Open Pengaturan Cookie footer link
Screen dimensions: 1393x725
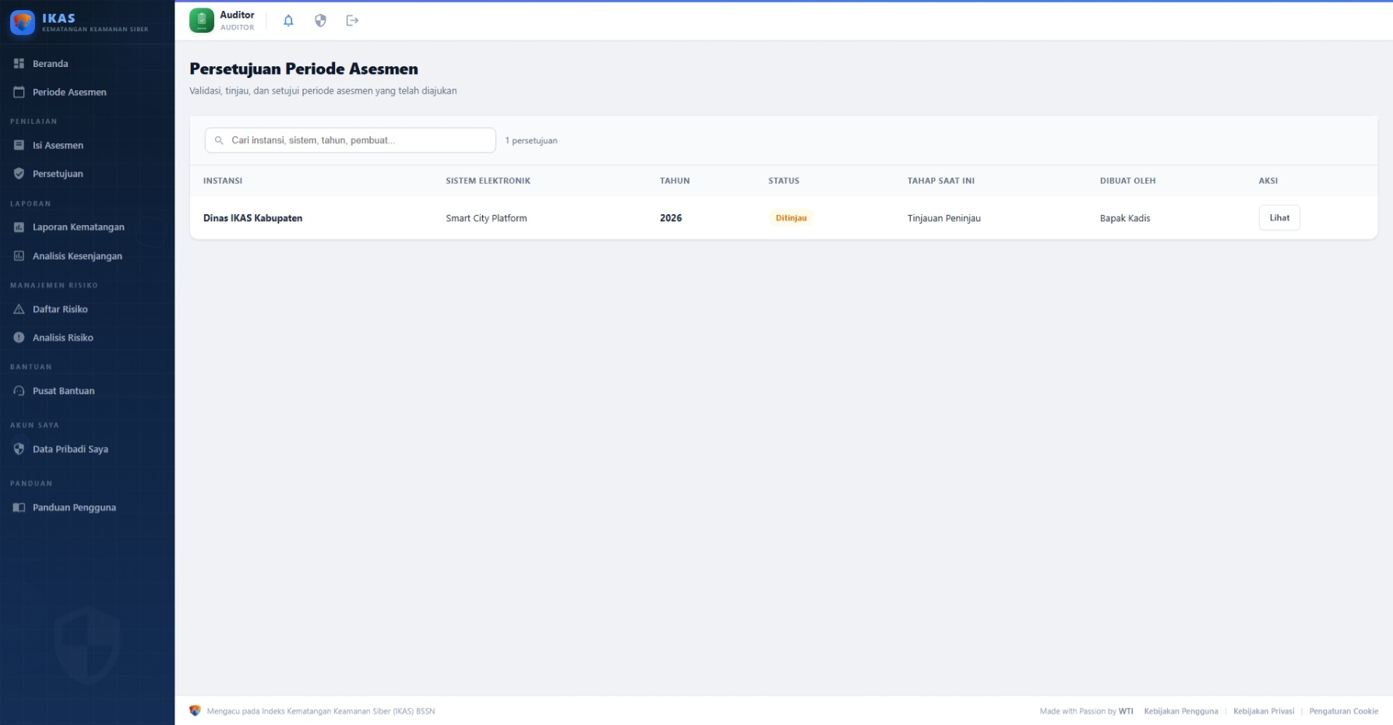click(1343, 711)
